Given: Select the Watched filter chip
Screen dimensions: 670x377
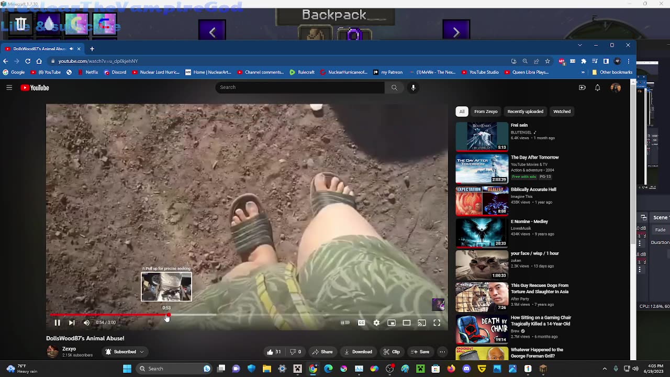Looking at the screenshot, I should 562,112.
